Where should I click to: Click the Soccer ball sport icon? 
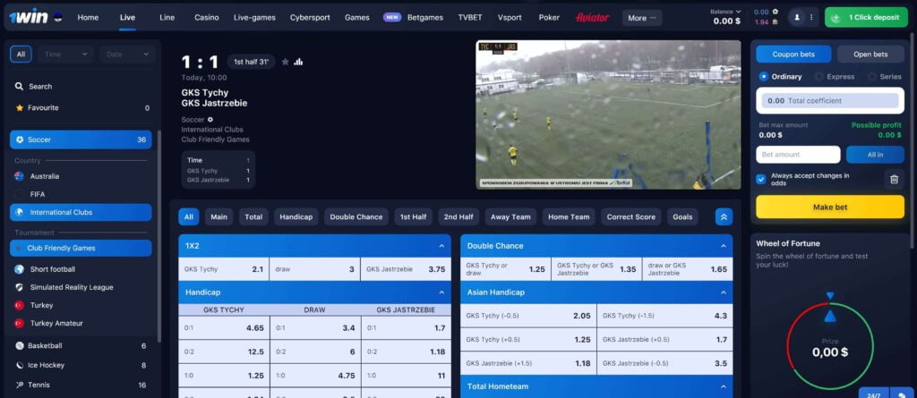pos(20,140)
